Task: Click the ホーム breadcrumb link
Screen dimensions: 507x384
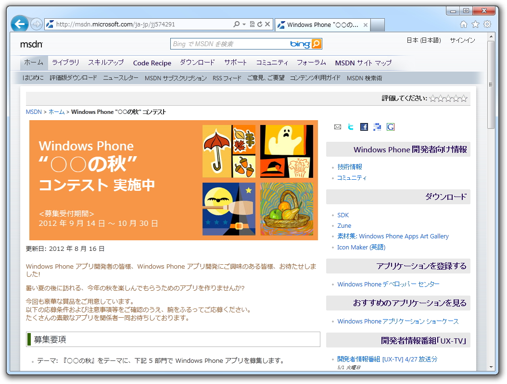Action: tap(57, 112)
